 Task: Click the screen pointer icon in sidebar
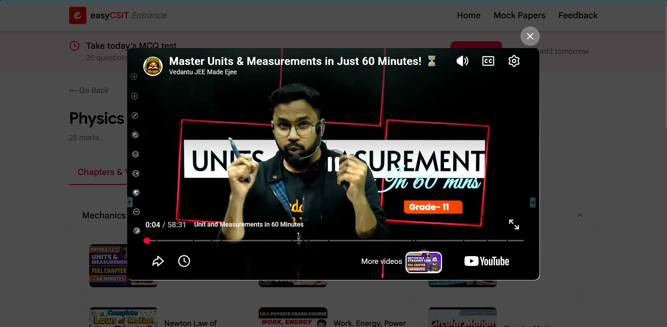(x=136, y=193)
